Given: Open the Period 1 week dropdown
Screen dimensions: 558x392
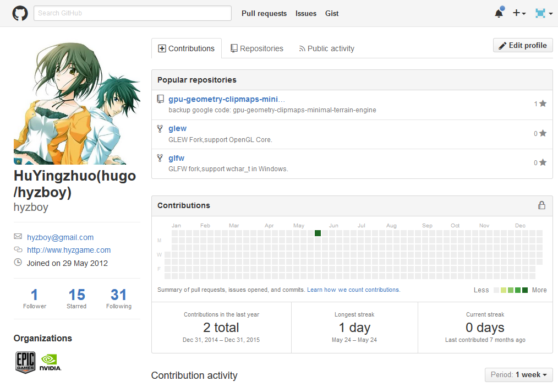Looking at the screenshot, I should tap(518, 375).
